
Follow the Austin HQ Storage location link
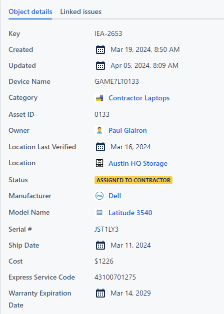pyautogui.click(x=138, y=163)
